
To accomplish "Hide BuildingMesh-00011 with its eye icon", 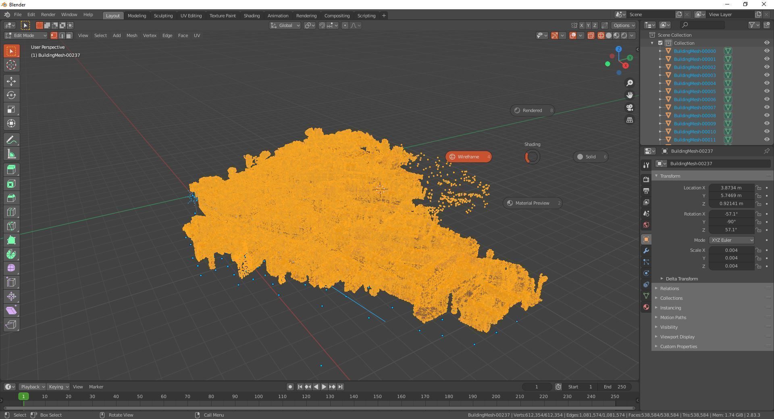I will point(767,140).
